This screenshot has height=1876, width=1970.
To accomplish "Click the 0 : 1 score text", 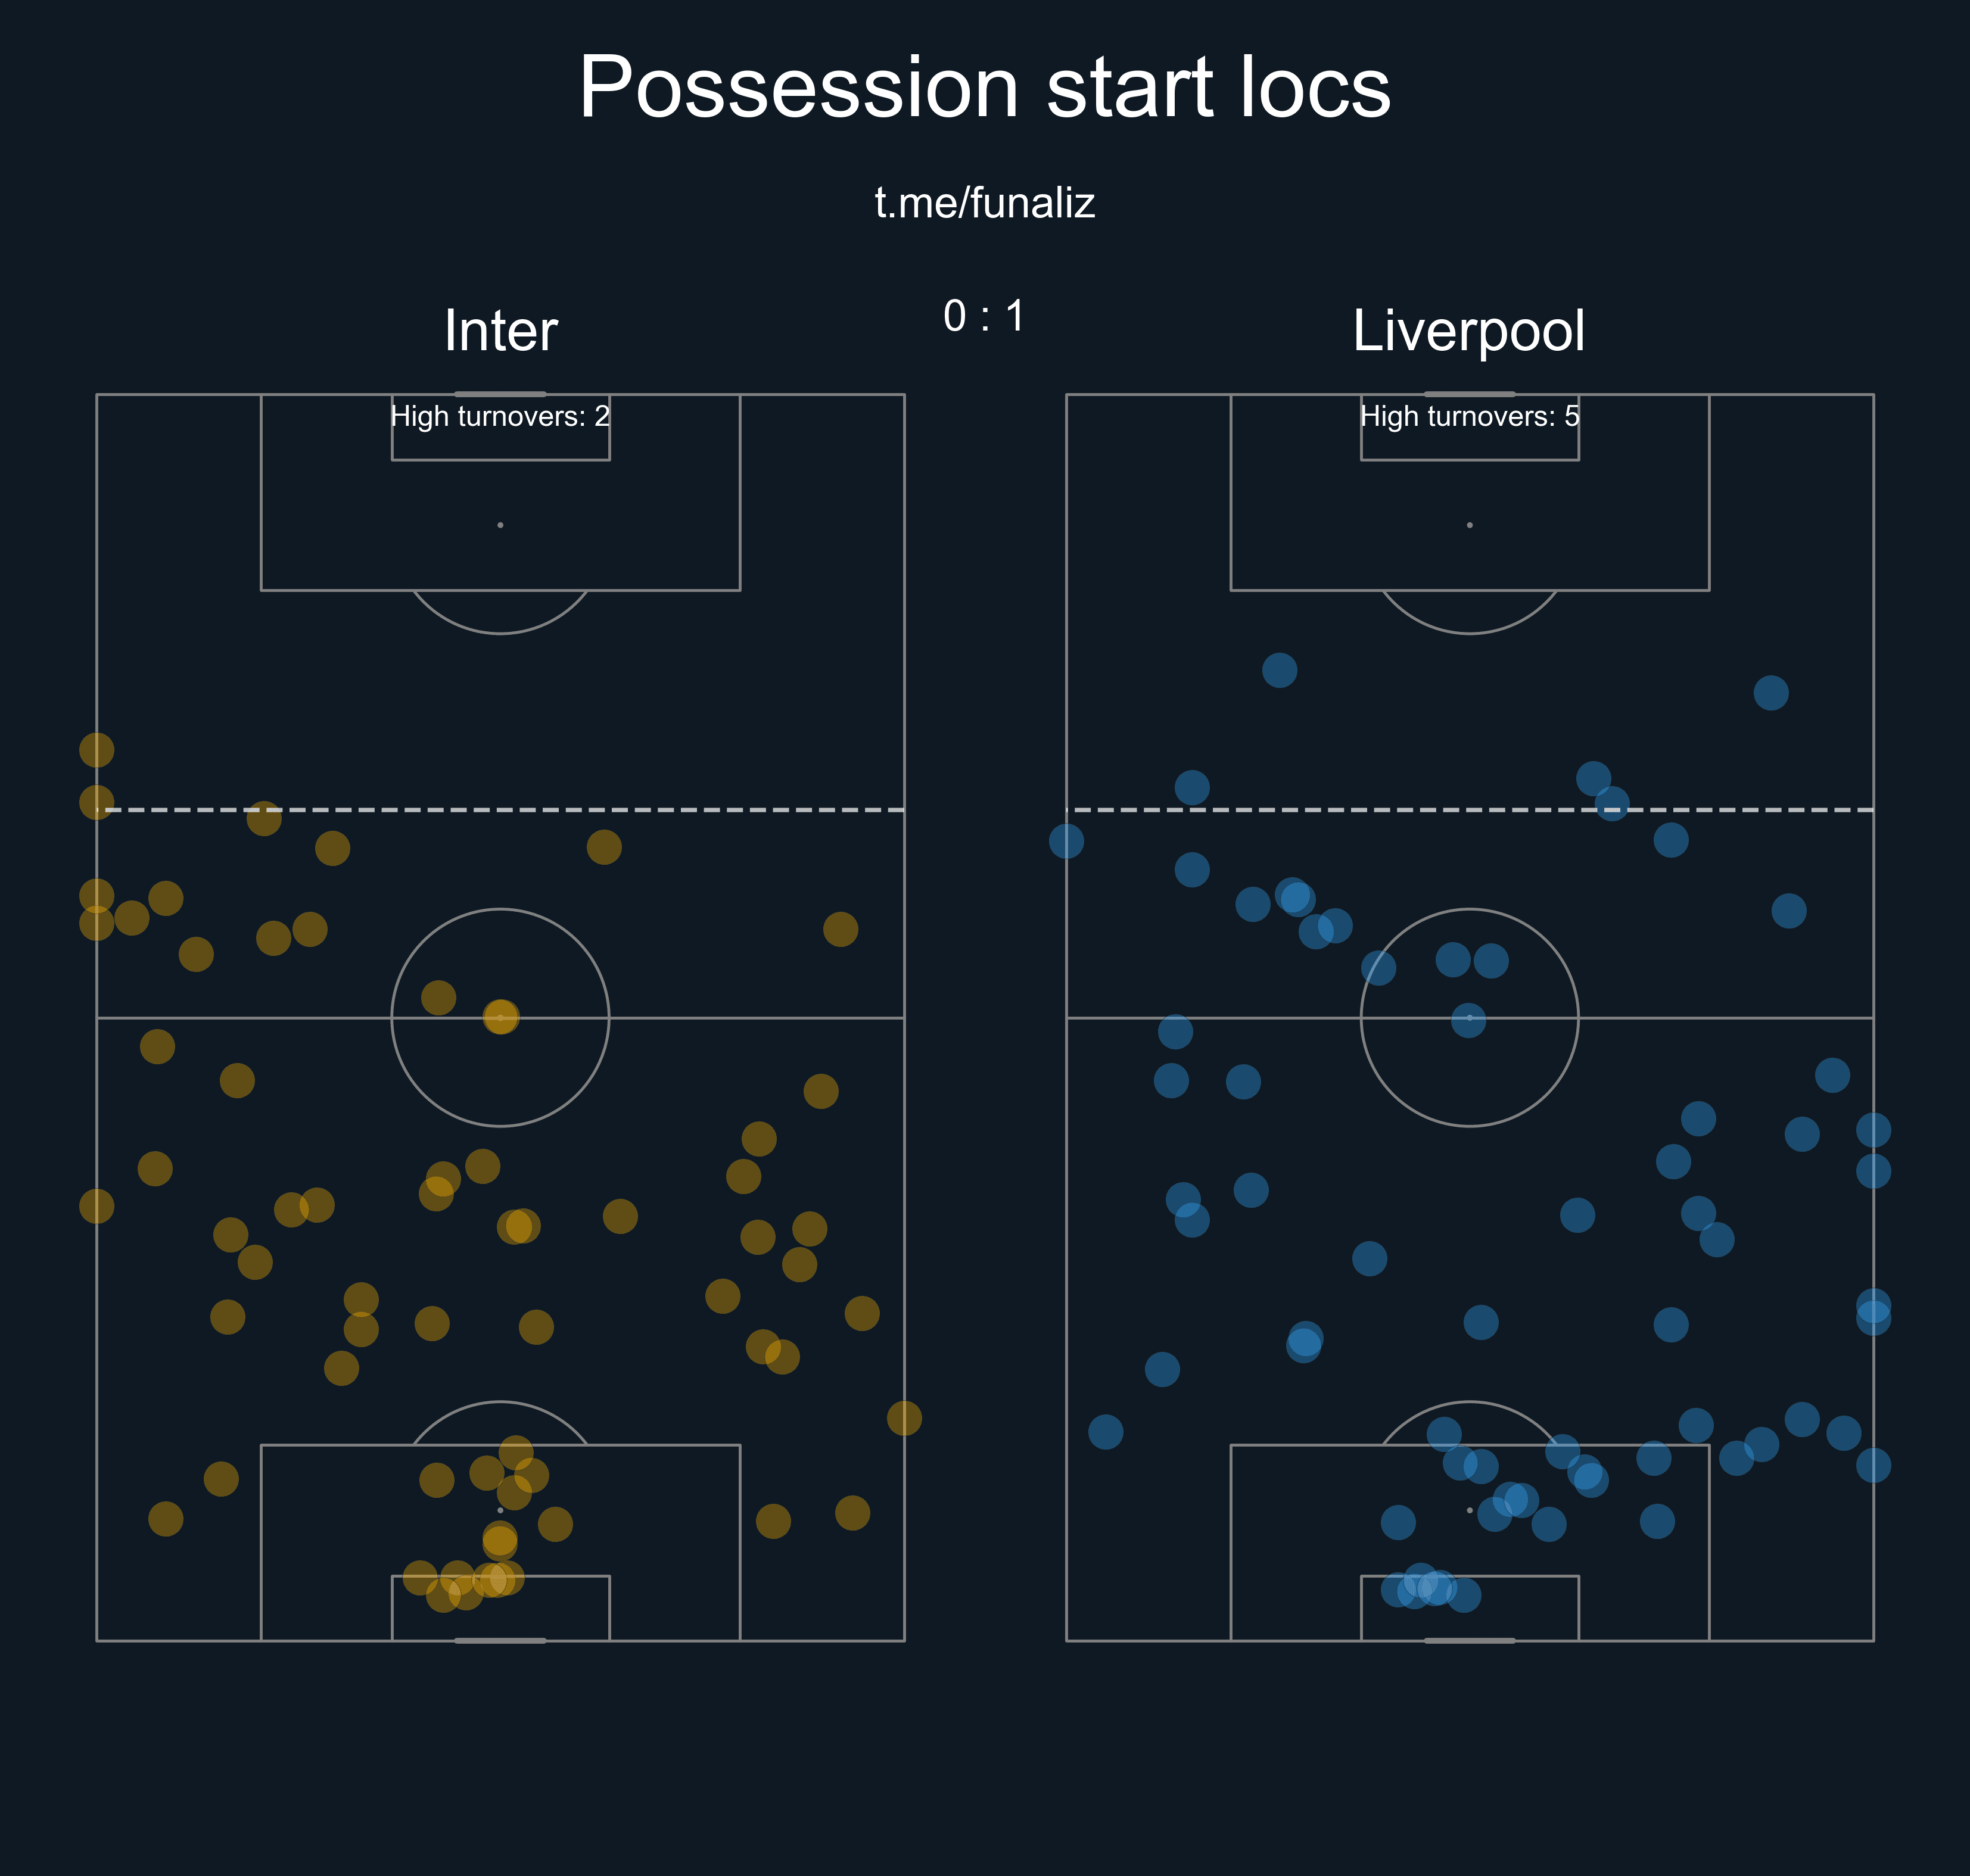I will click(x=984, y=316).
